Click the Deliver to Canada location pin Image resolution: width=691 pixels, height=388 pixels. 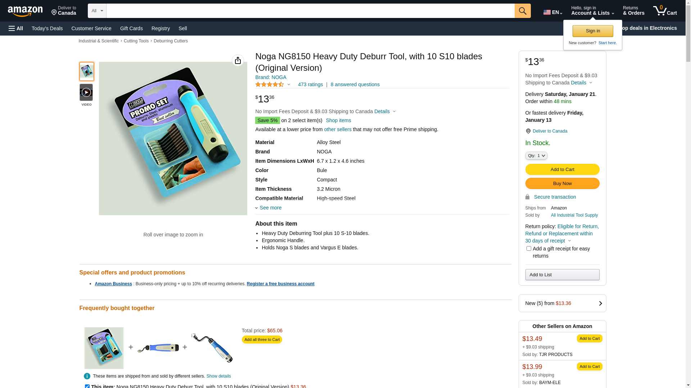(x=528, y=131)
